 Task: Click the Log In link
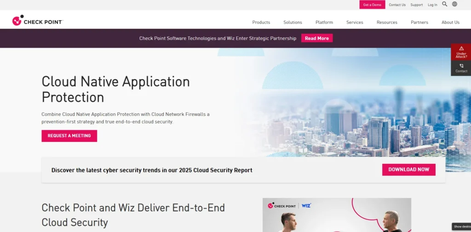point(432,5)
